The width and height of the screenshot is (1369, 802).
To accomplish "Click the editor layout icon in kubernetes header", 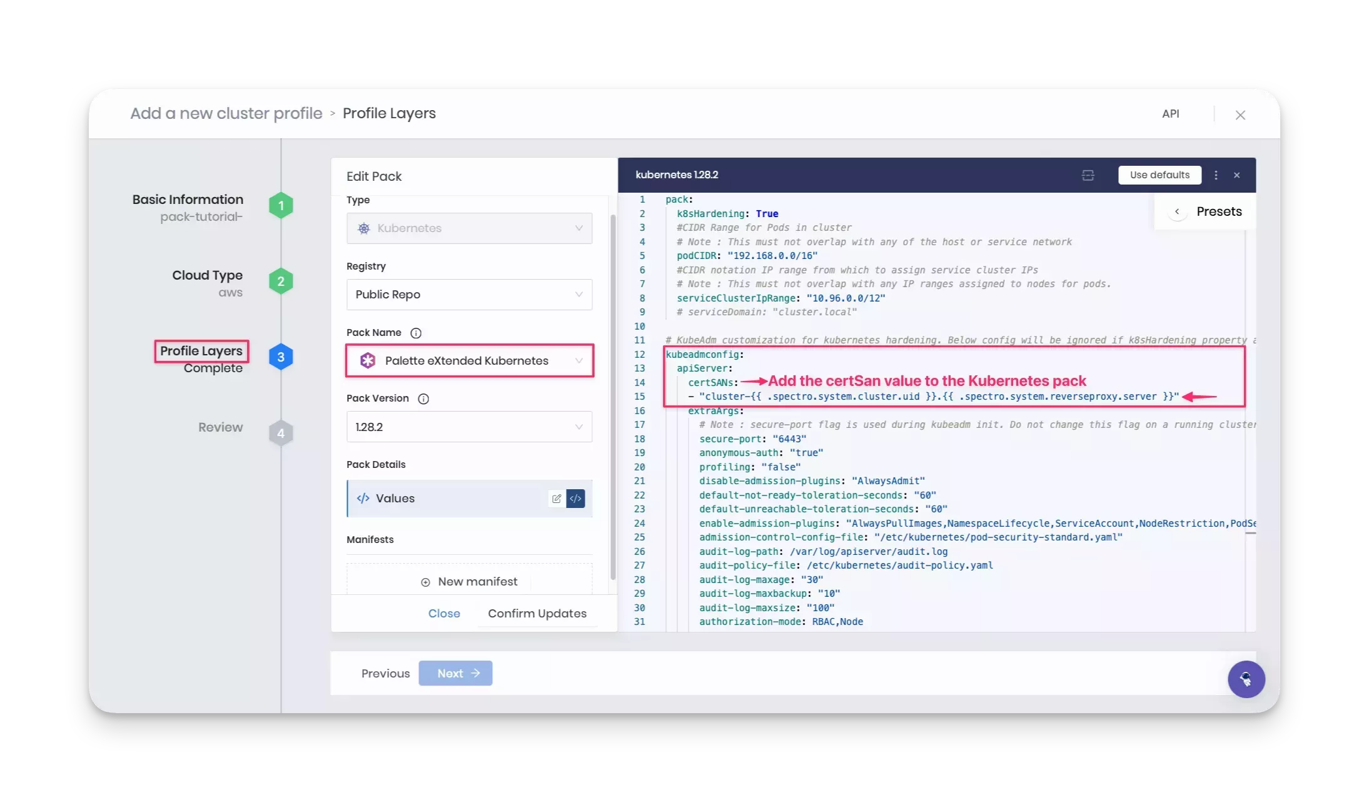I will click(x=1088, y=175).
